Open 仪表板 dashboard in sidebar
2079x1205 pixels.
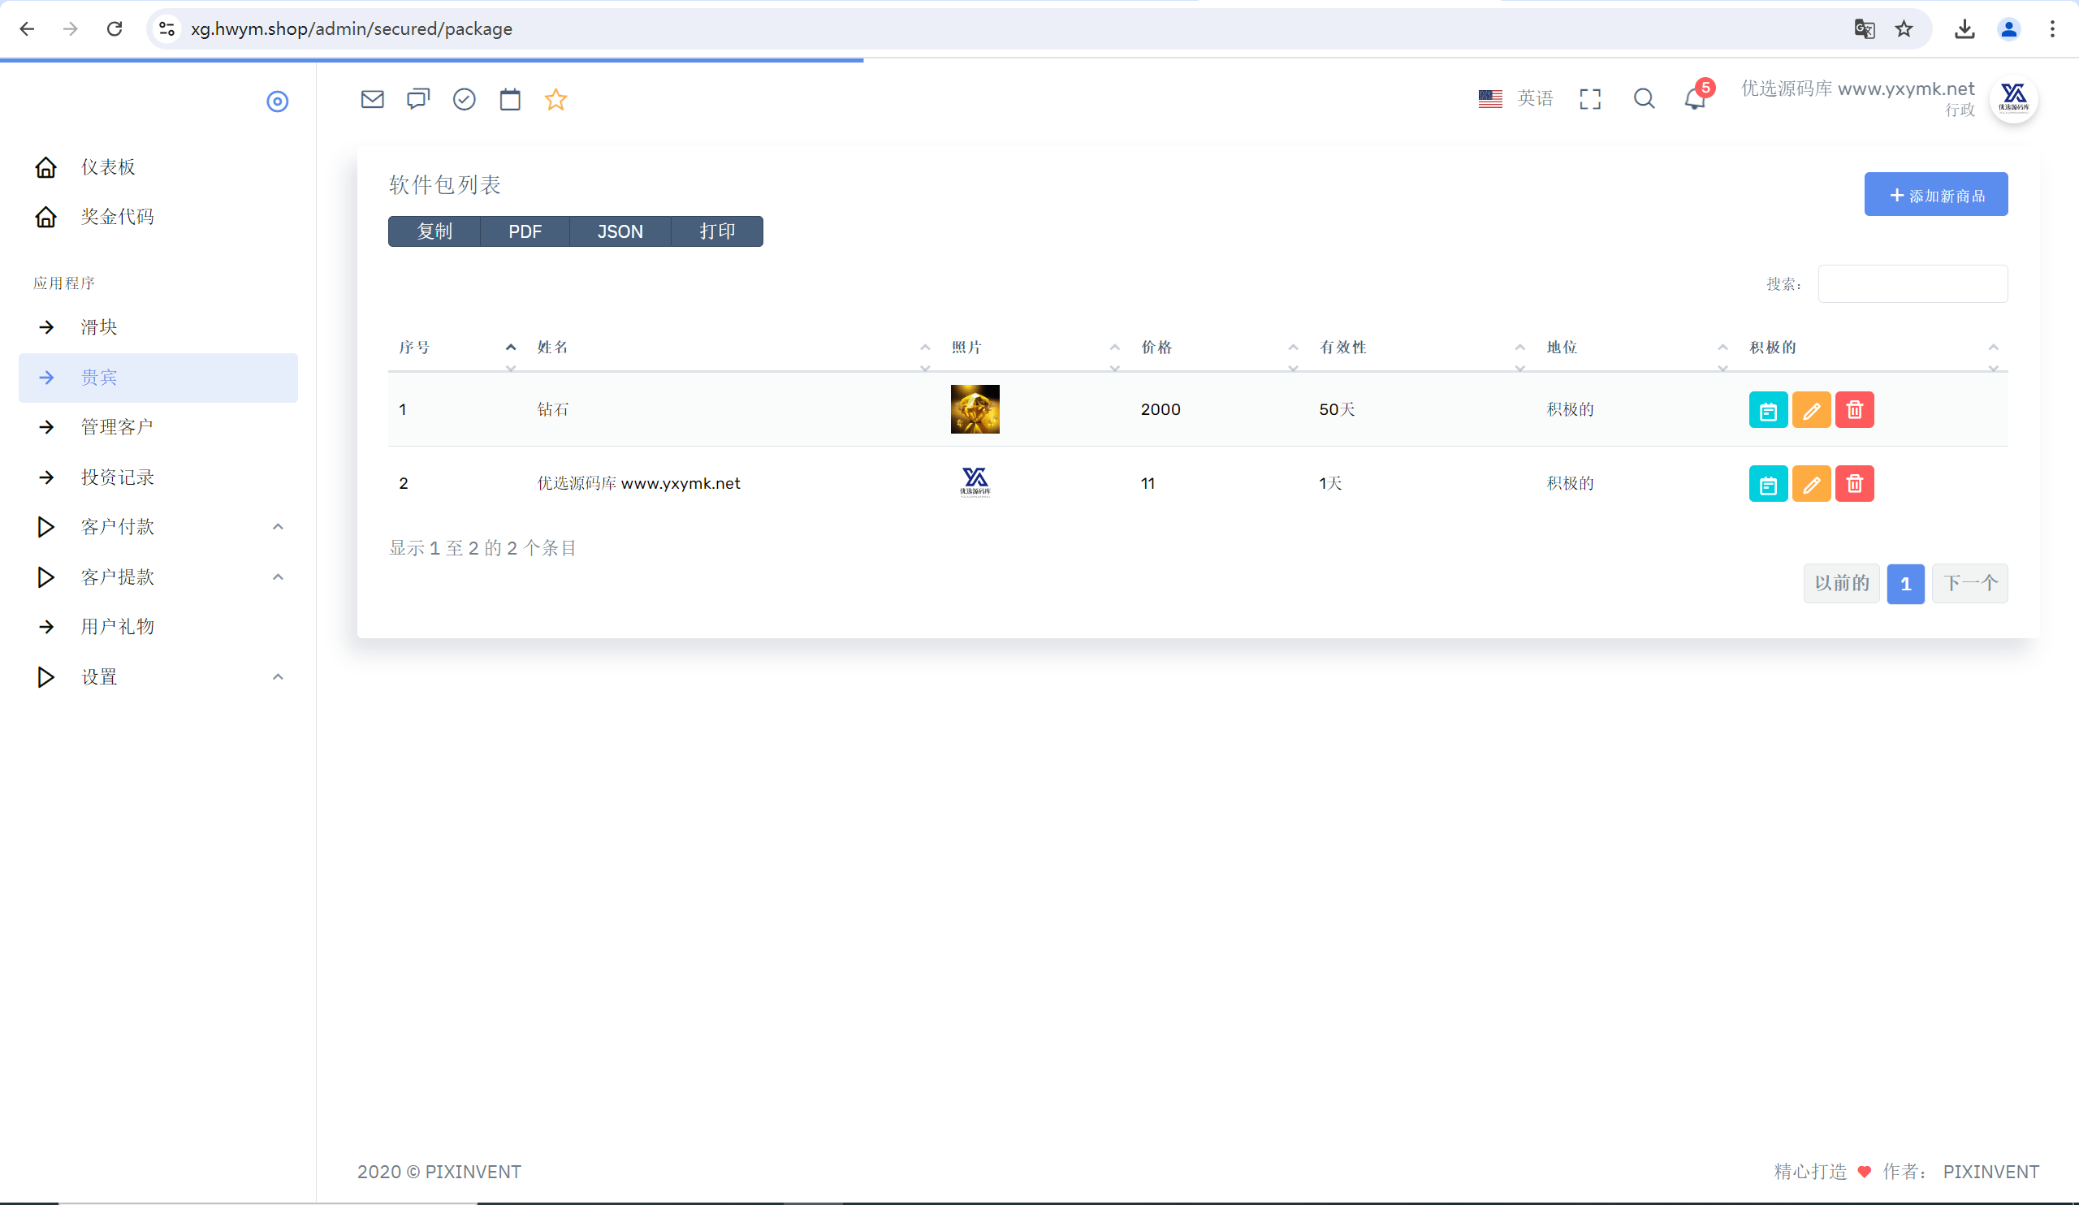click(x=158, y=167)
